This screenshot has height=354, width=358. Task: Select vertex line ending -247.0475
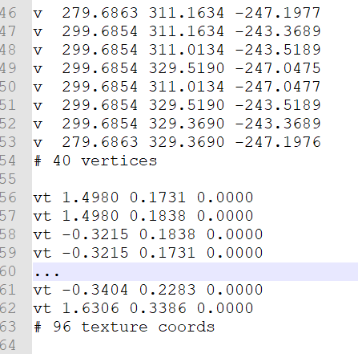pyautogui.click(x=177, y=68)
